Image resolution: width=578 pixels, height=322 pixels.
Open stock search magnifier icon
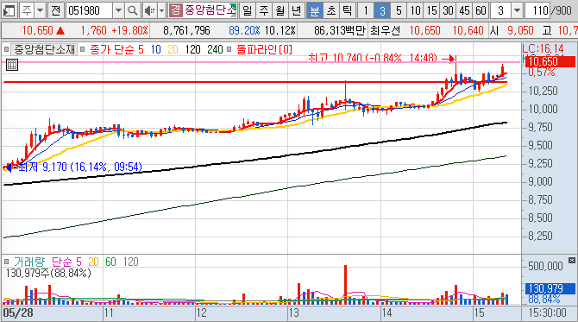pyautogui.click(x=132, y=10)
